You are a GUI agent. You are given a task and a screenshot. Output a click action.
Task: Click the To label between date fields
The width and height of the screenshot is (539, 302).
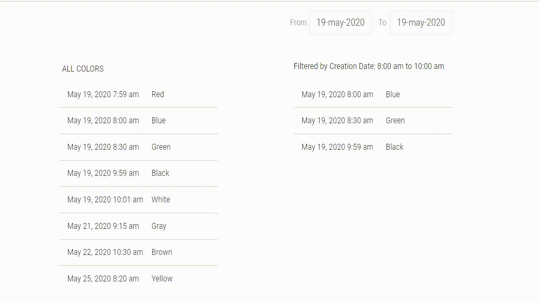pyautogui.click(x=382, y=22)
